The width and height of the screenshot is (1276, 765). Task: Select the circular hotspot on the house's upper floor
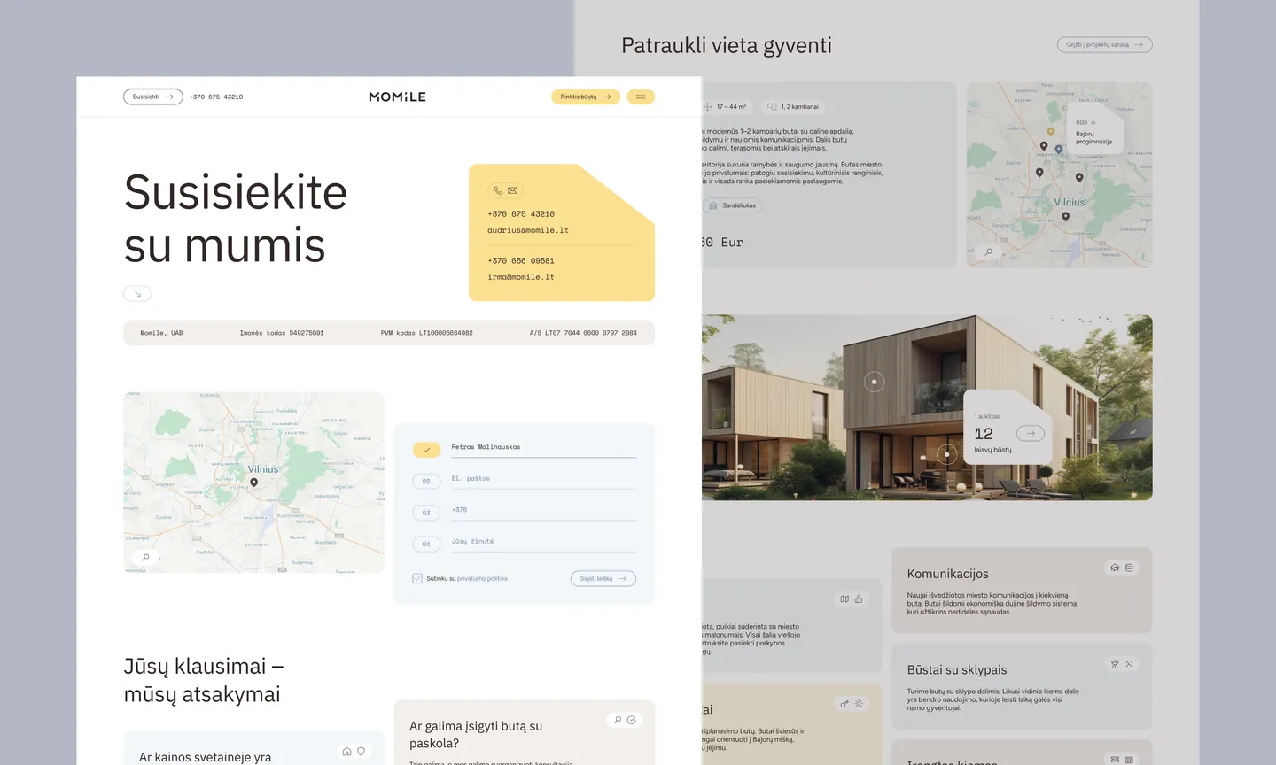pyautogui.click(x=875, y=382)
